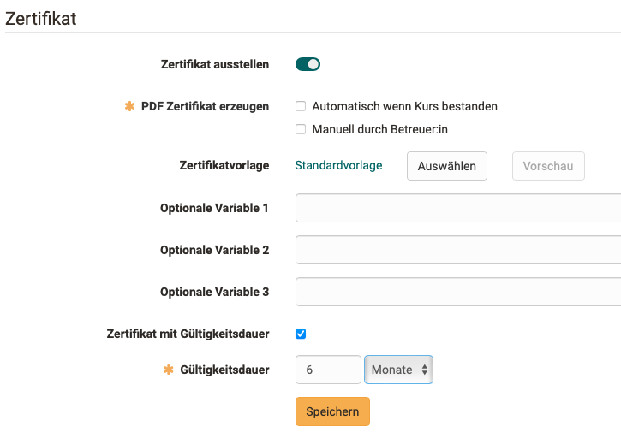Open the Monate unit dropdown
The width and height of the screenshot is (621, 444).
pyautogui.click(x=398, y=370)
